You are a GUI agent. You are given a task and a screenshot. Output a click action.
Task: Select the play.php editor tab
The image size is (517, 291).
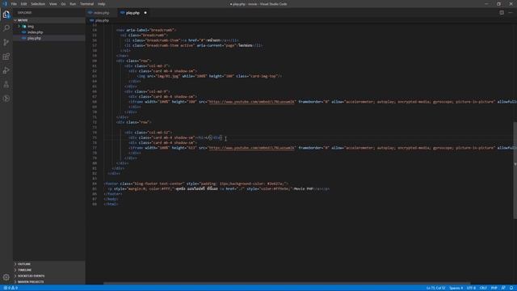(x=132, y=13)
